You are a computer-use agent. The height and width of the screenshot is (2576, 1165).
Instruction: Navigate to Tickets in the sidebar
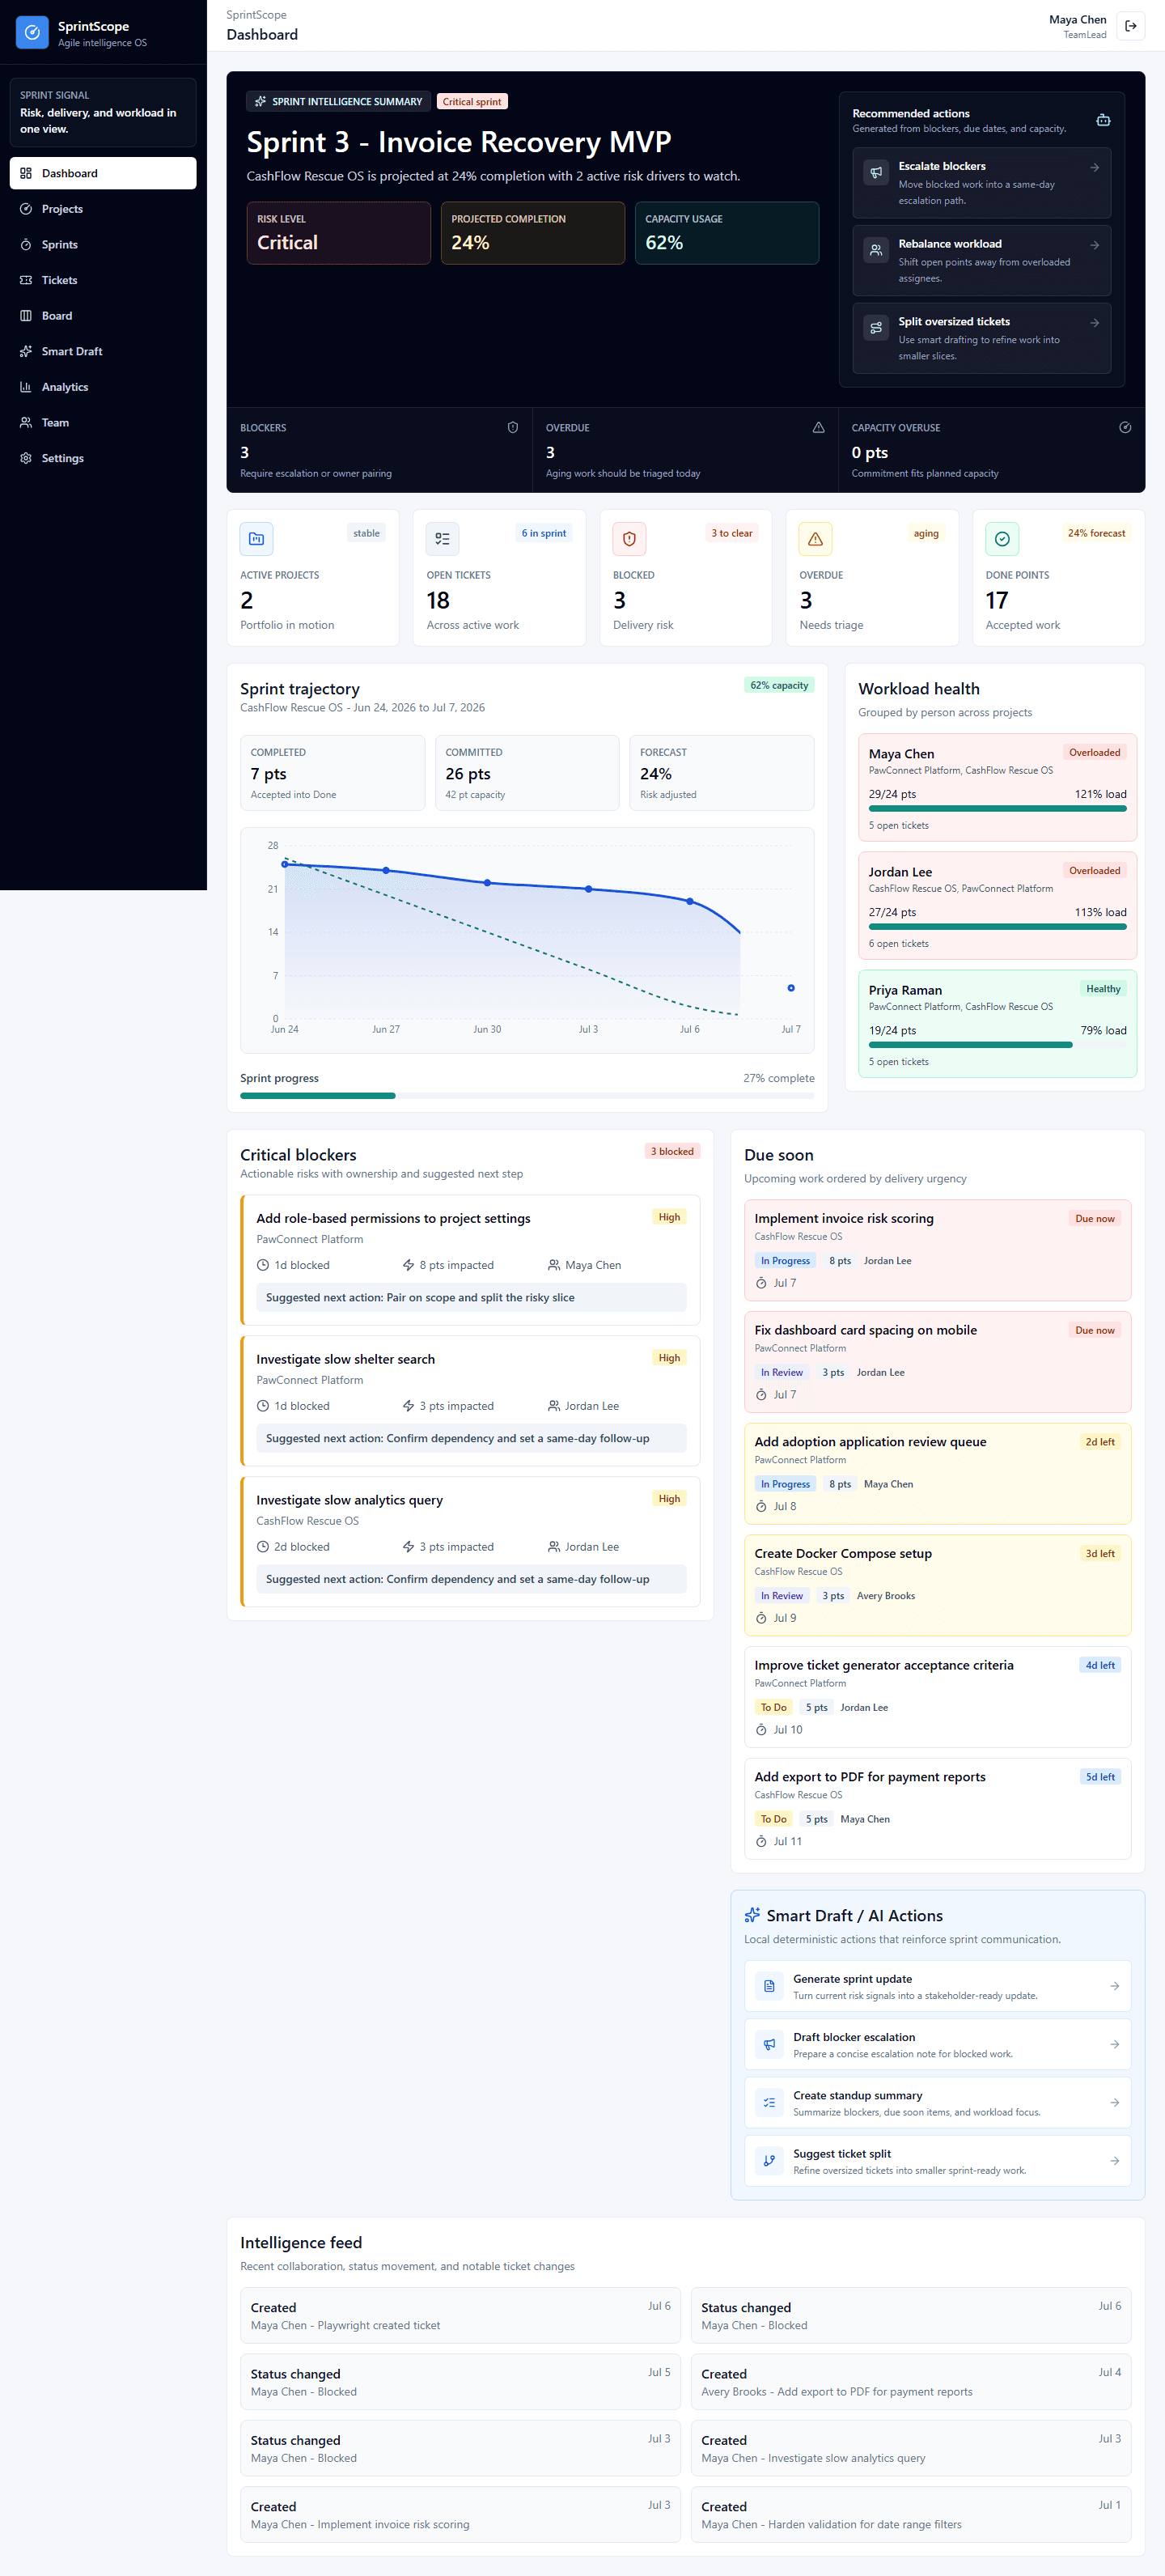pos(103,280)
